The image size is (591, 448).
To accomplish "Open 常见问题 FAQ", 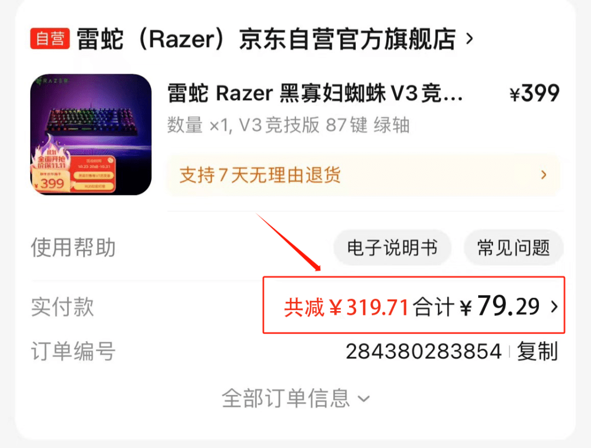I will click(513, 248).
